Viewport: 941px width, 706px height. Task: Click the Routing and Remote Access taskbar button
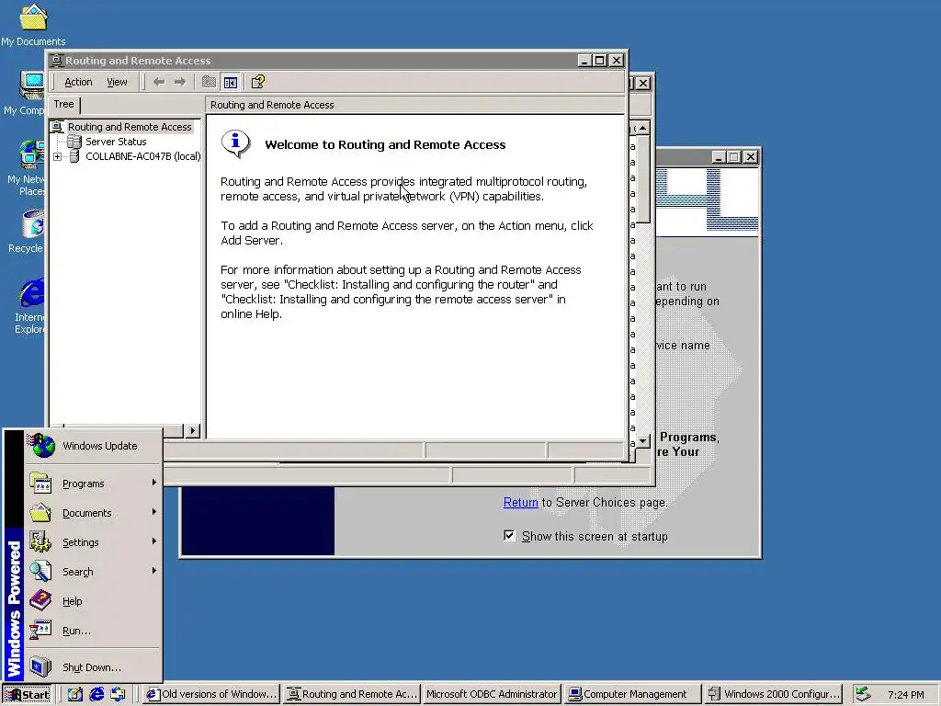pyautogui.click(x=352, y=695)
